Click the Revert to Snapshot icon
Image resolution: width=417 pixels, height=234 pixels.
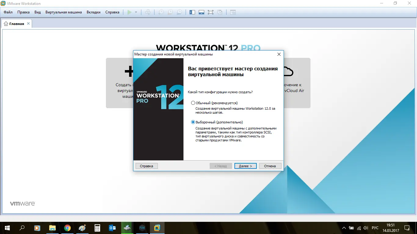click(x=170, y=12)
